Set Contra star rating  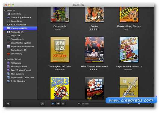click(94, 29)
